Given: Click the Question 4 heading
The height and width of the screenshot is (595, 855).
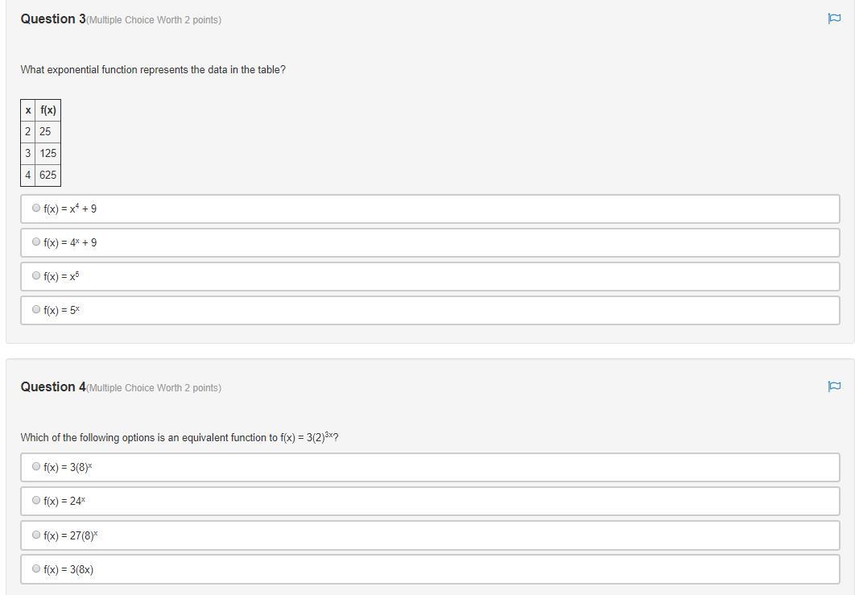Looking at the screenshot, I should click(53, 386).
